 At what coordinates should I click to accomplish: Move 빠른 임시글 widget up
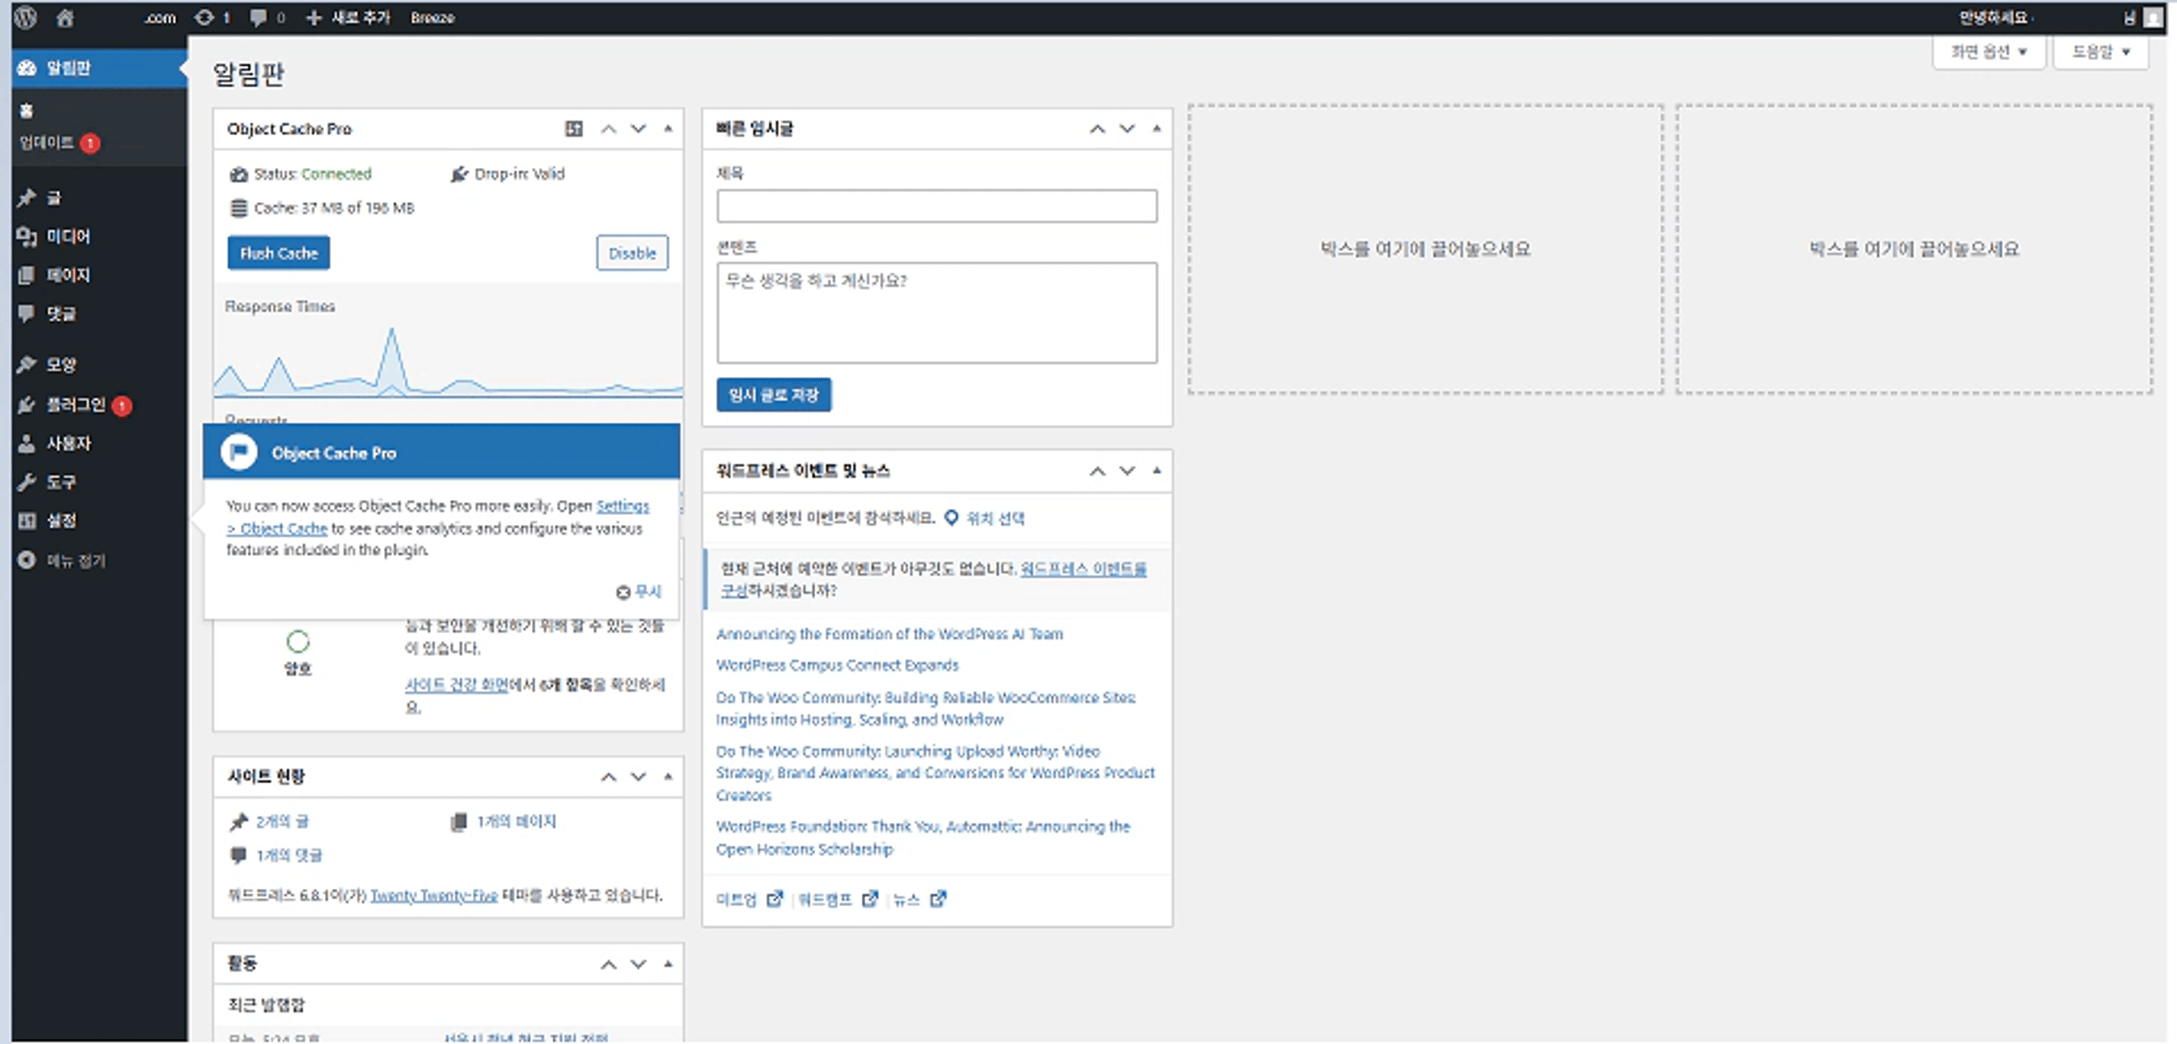point(1097,129)
